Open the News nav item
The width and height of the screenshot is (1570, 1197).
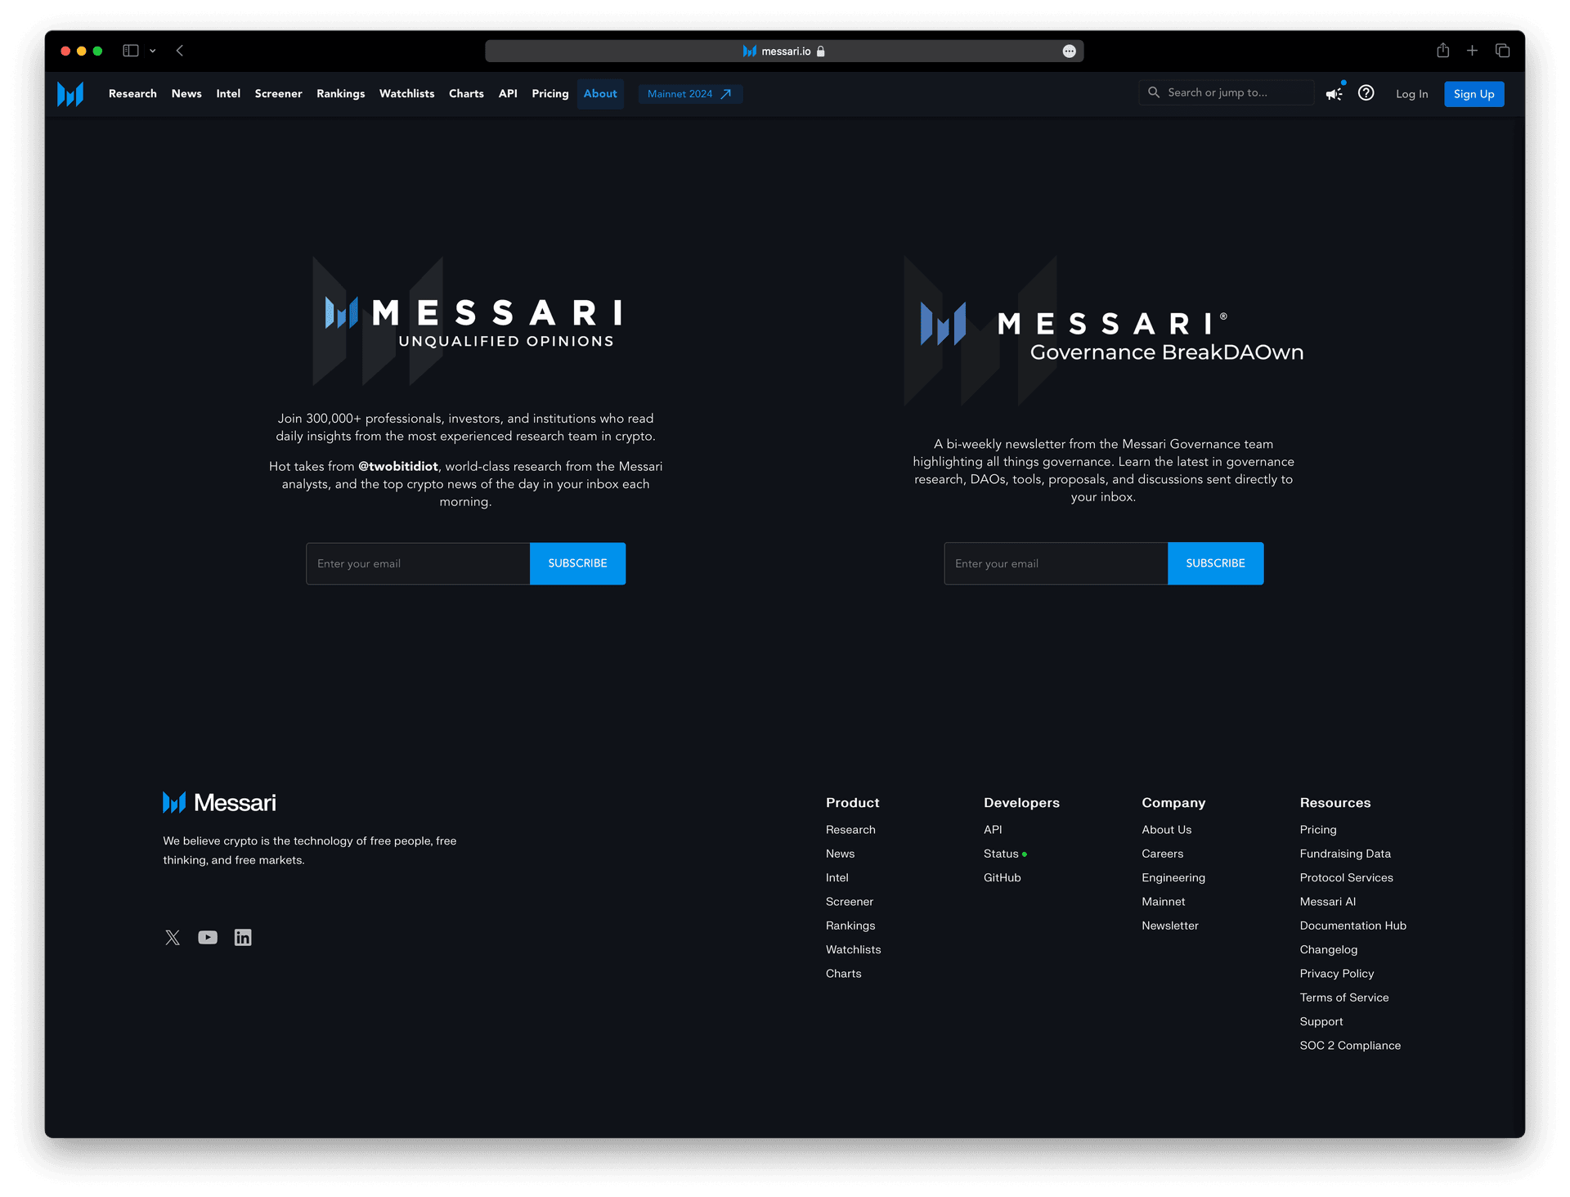[x=186, y=94]
